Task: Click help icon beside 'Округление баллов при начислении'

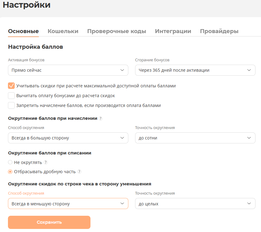Action: pyautogui.click(x=101, y=119)
